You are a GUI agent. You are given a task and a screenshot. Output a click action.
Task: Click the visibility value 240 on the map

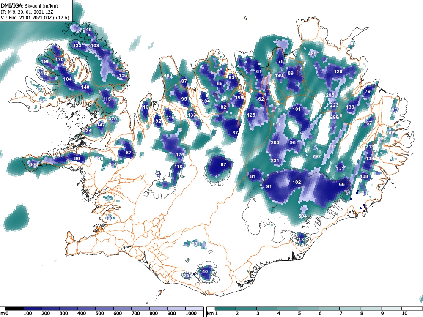(x=87, y=30)
